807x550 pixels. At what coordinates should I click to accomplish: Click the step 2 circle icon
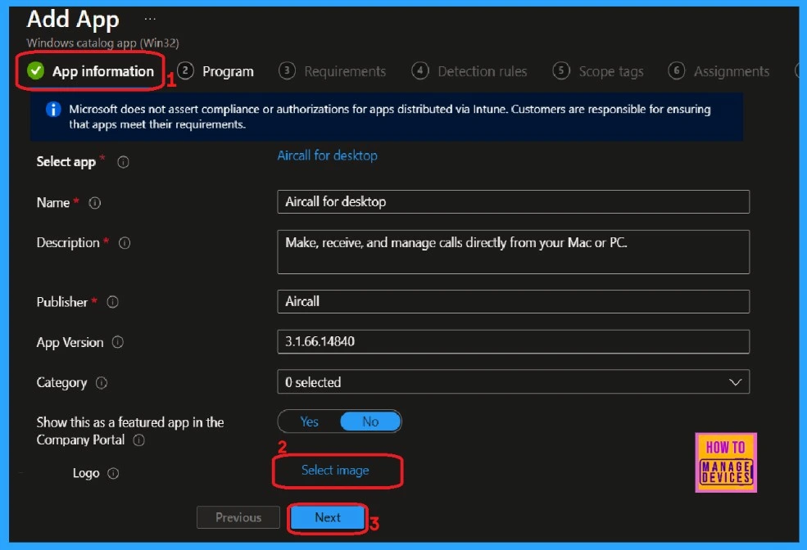185,70
